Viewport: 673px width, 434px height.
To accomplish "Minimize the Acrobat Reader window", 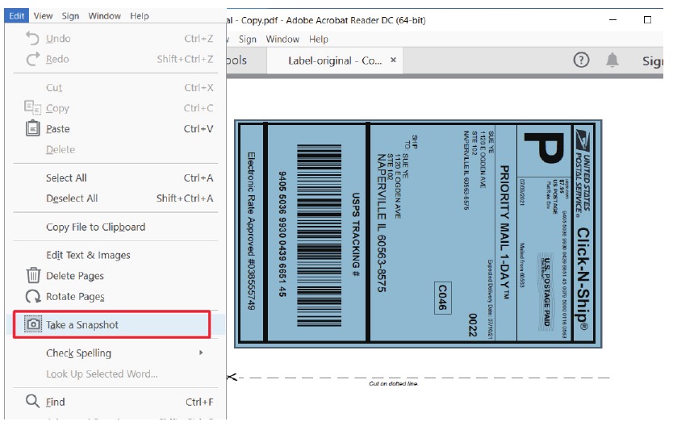I will pyautogui.click(x=613, y=19).
